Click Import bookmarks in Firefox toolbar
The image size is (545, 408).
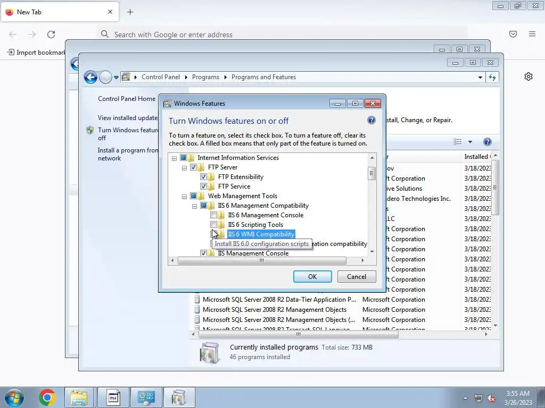coord(36,53)
